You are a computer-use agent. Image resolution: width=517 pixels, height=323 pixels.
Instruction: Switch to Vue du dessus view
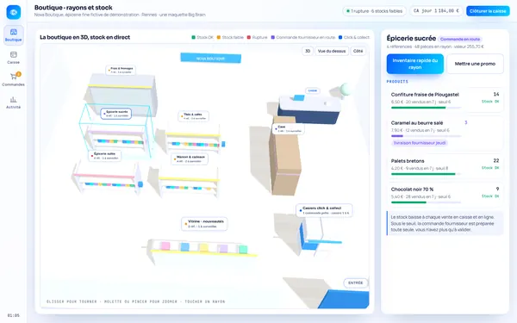click(x=332, y=51)
